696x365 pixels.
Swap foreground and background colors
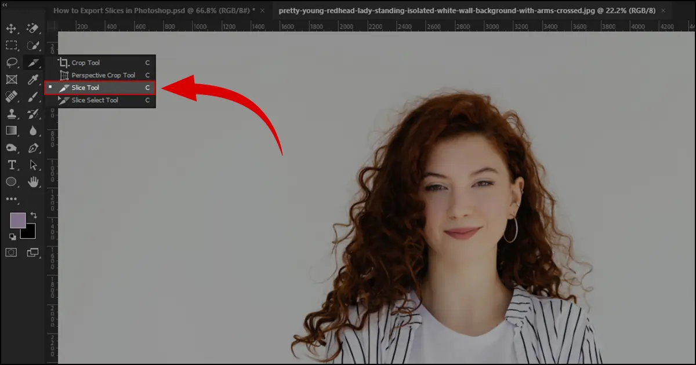pyautogui.click(x=34, y=215)
